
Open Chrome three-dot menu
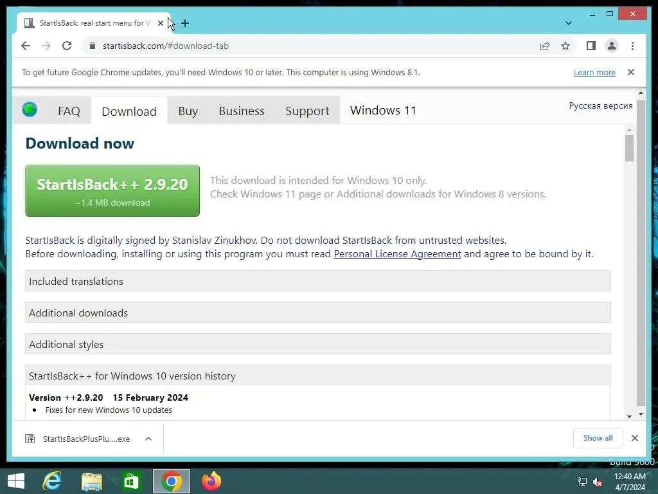(632, 46)
